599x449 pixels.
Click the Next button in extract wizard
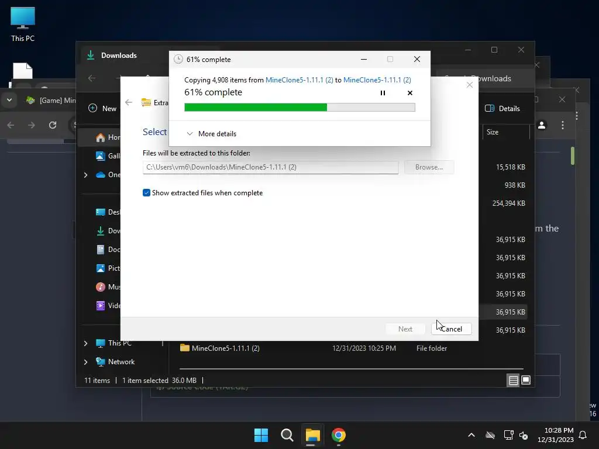pyautogui.click(x=405, y=329)
